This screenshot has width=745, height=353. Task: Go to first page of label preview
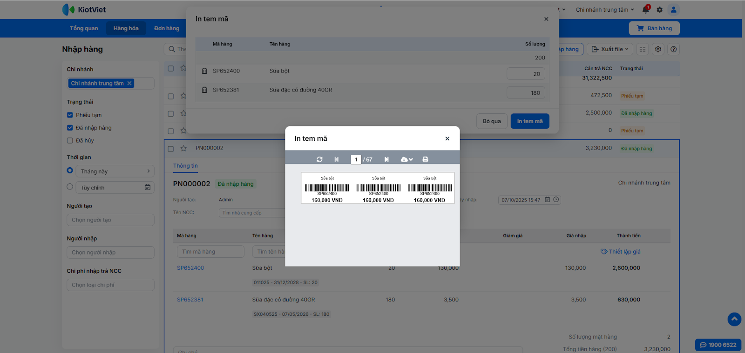(x=337, y=159)
